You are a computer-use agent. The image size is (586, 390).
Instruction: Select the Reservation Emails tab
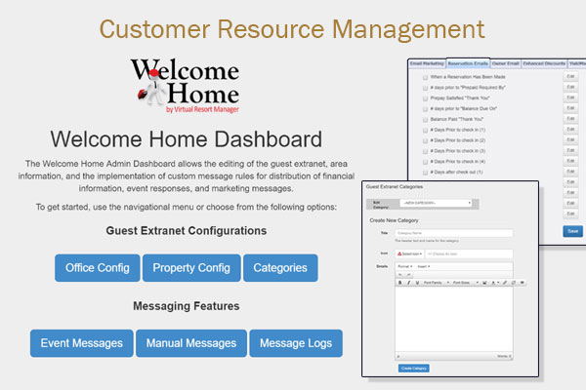coord(468,63)
